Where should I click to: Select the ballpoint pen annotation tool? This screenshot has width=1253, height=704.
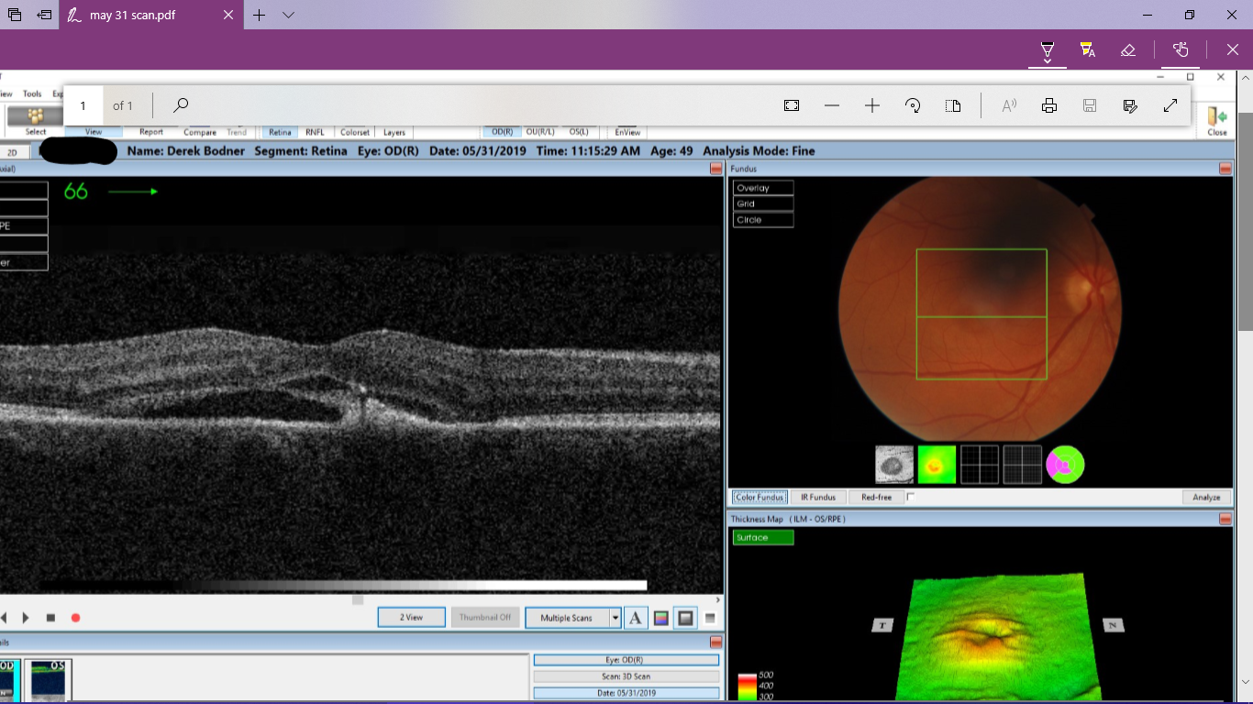pyautogui.click(x=1047, y=49)
